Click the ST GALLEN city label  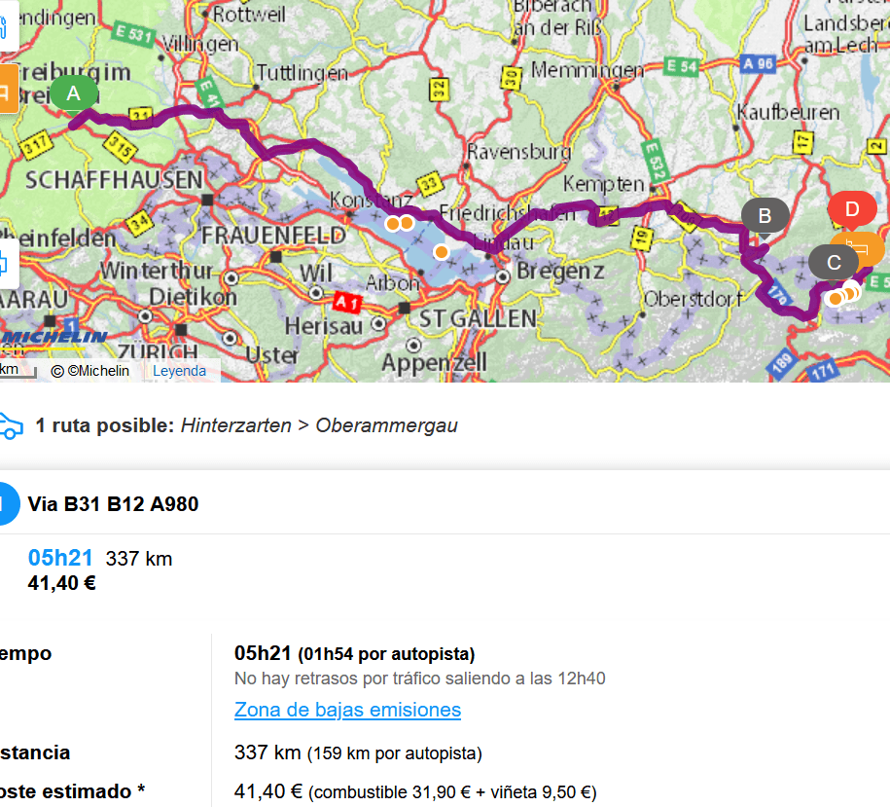pyautogui.click(x=478, y=319)
